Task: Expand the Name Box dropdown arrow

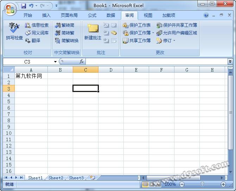Action: (x=55, y=61)
